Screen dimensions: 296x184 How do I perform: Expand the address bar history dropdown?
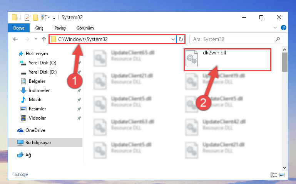[x=173, y=39]
